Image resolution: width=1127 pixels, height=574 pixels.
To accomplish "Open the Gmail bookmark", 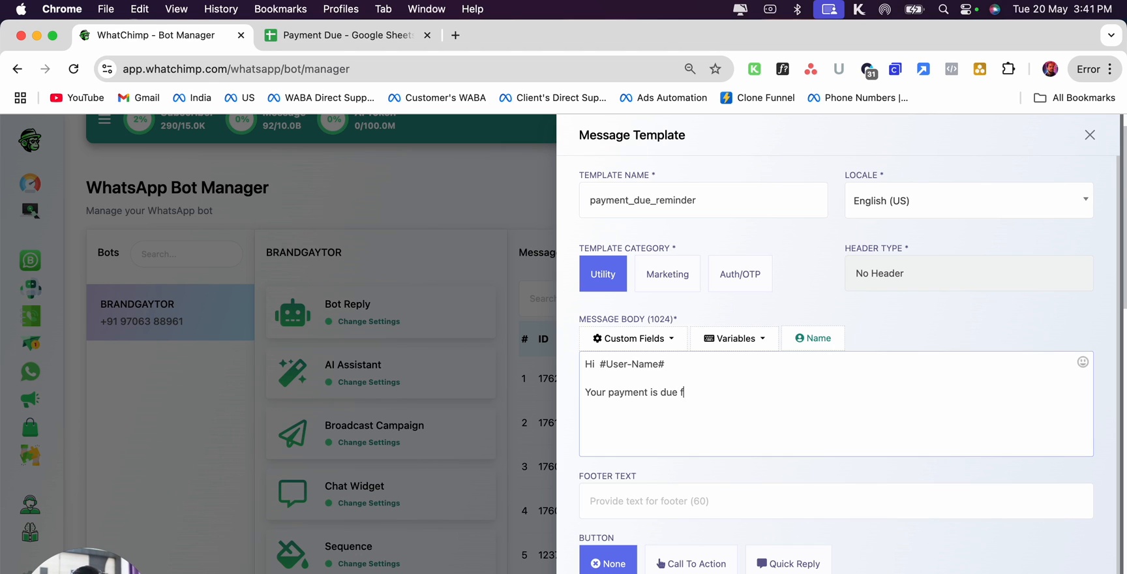I will pyautogui.click(x=138, y=98).
